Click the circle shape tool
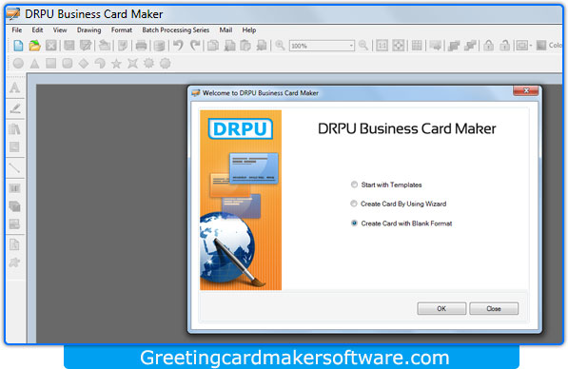 [18, 64]
